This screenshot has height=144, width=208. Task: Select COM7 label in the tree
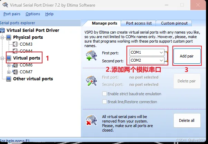pos(26,72)
